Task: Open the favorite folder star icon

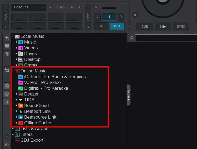Action: click(7, 38)
